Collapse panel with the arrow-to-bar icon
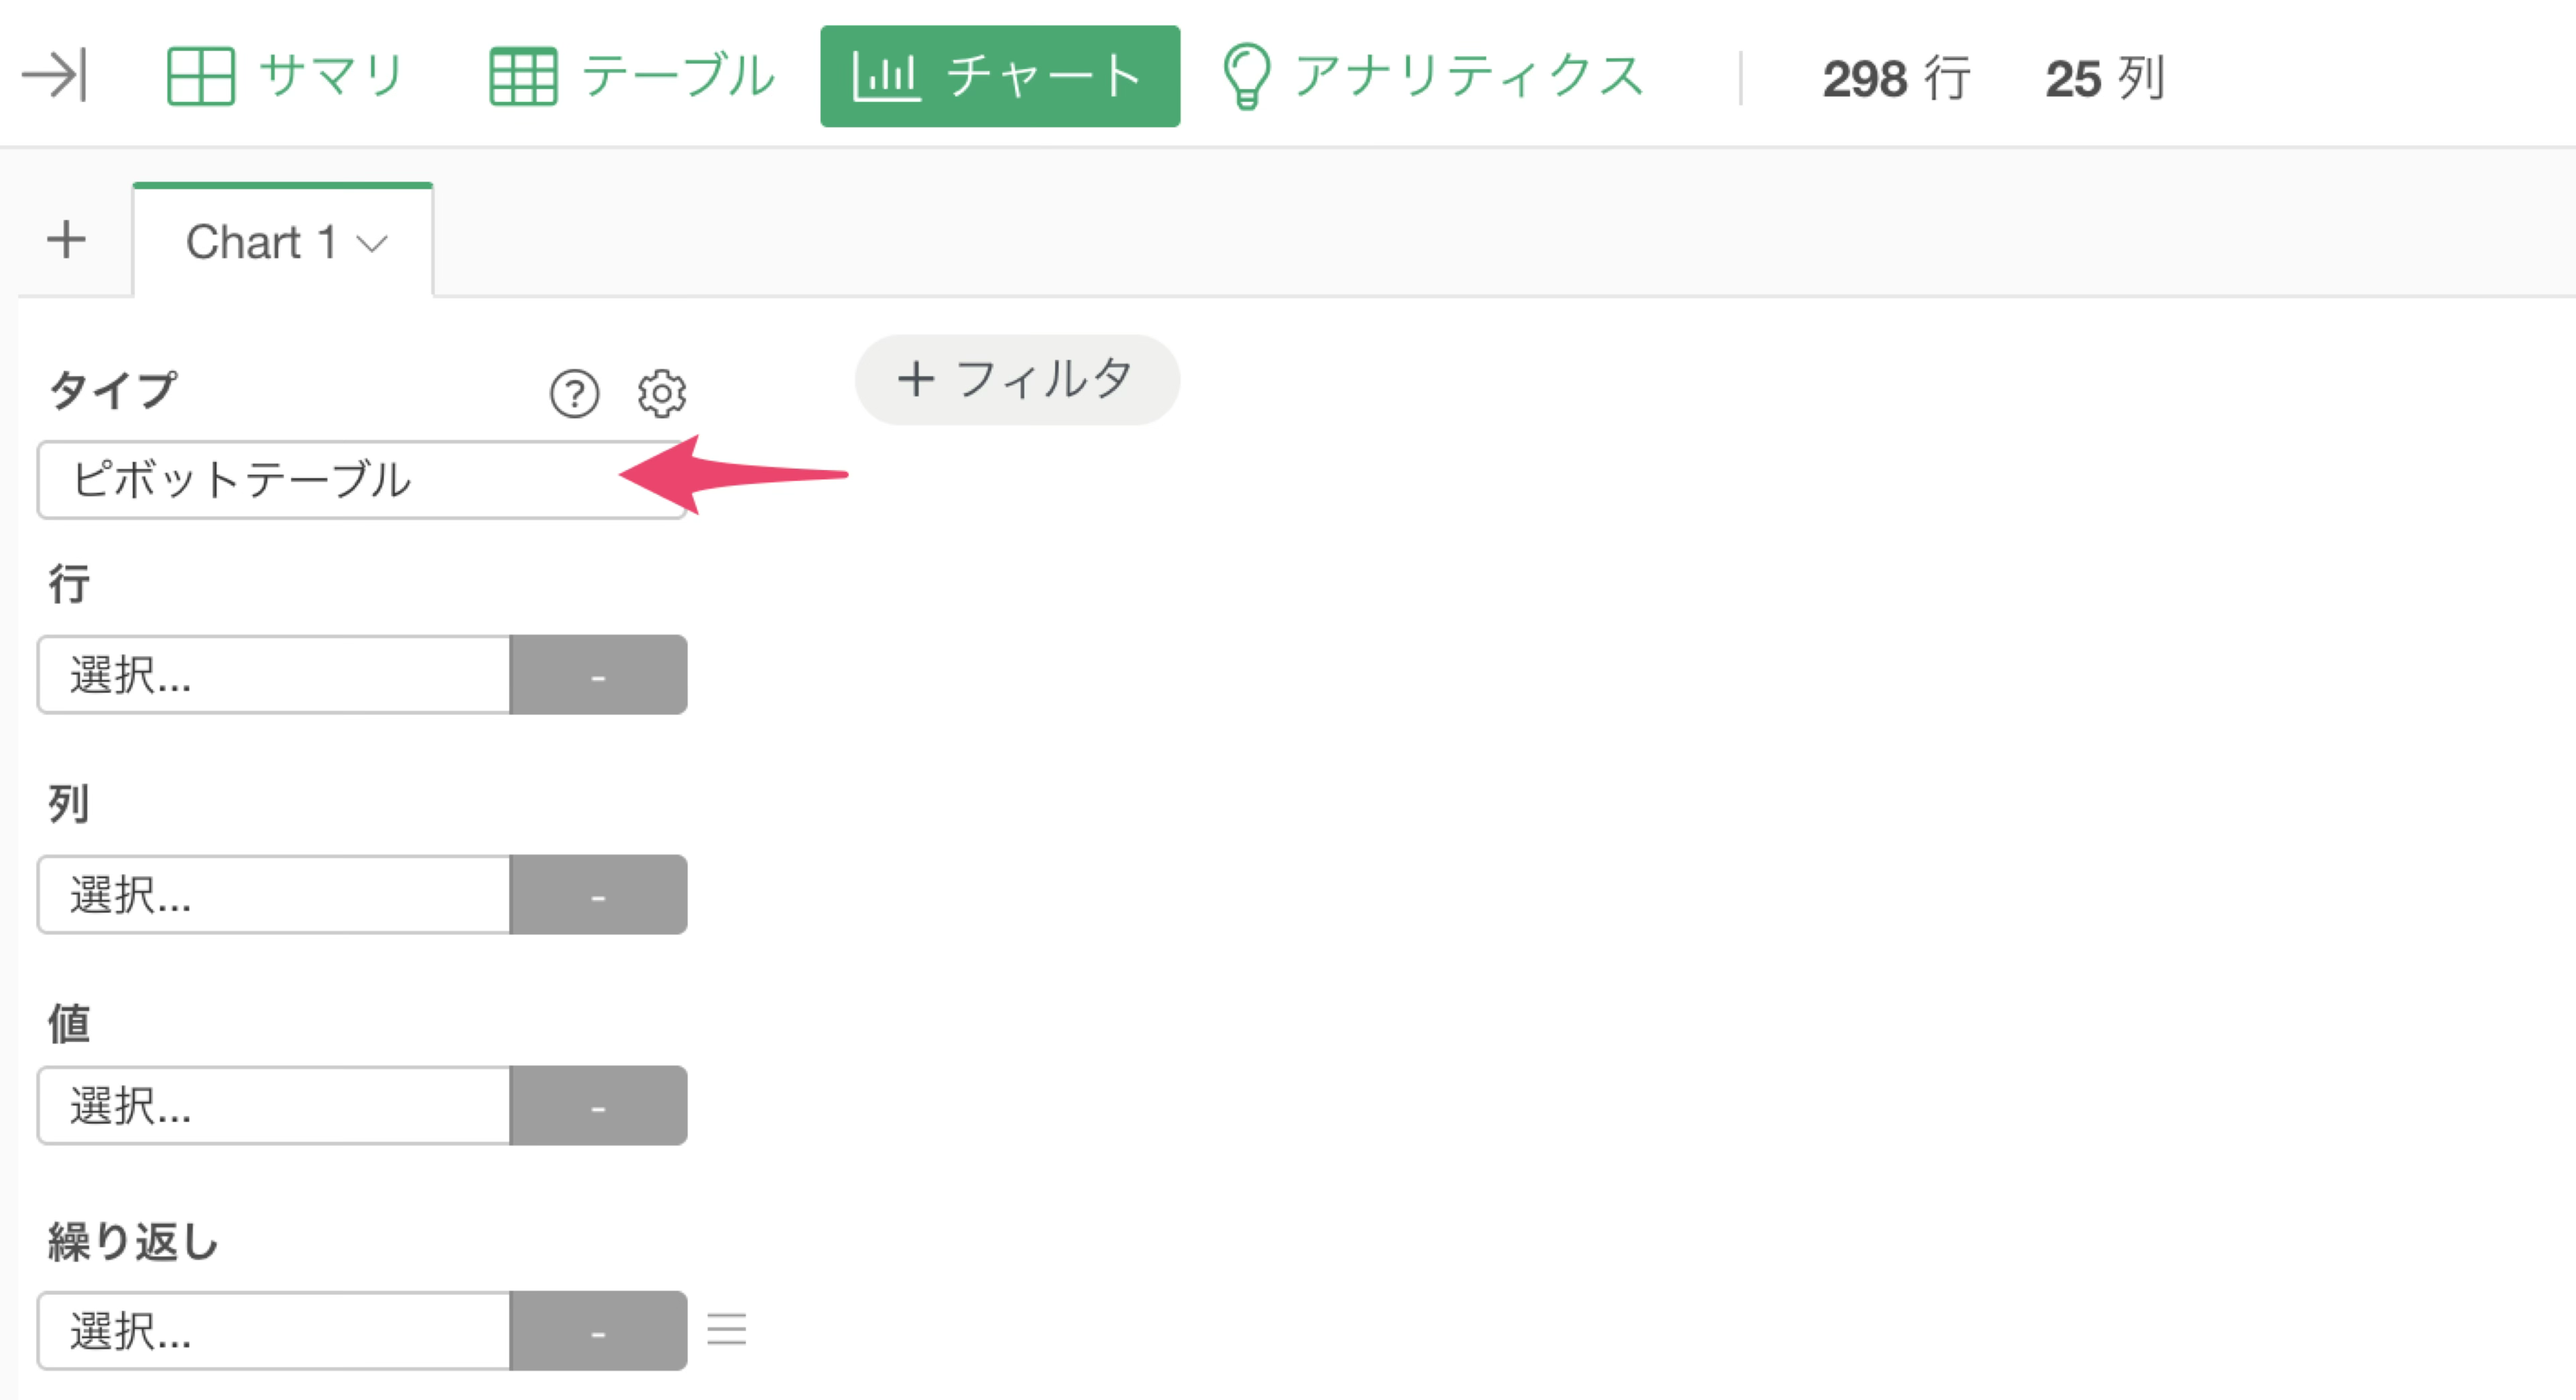The height and width of the screenshot is (1400, 2576). click(x=54, y=76)
